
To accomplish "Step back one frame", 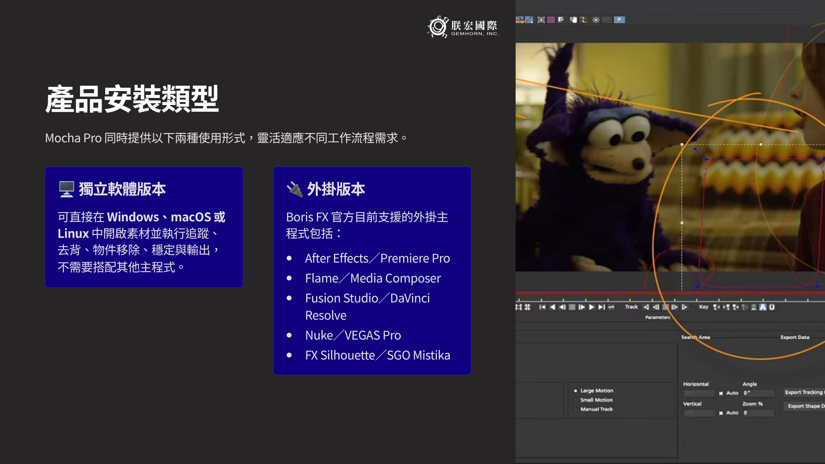I will pyautogui.click(x=562, y=307).
